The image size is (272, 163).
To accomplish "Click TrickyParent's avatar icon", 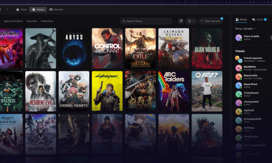I will point(239,94).
